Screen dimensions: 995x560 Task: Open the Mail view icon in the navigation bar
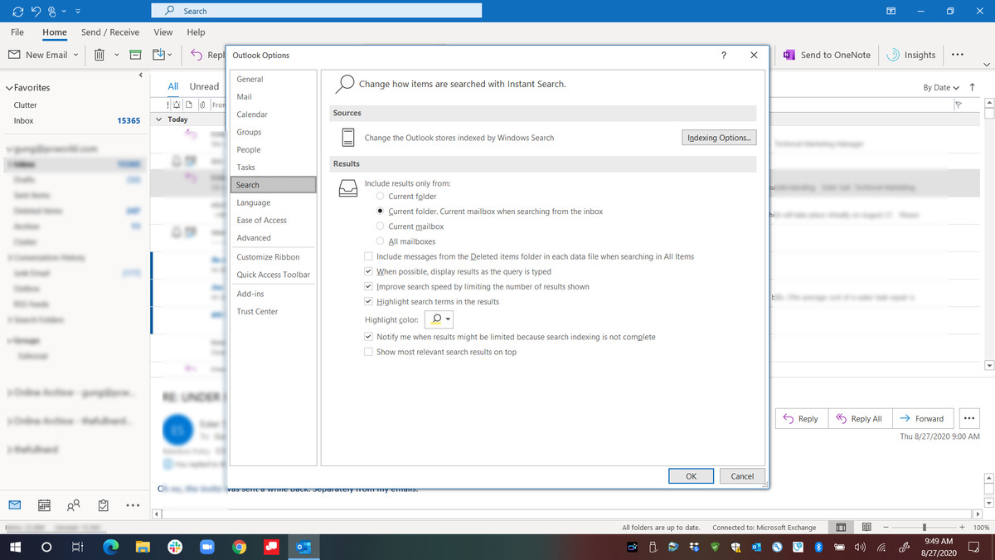point(15,504)
